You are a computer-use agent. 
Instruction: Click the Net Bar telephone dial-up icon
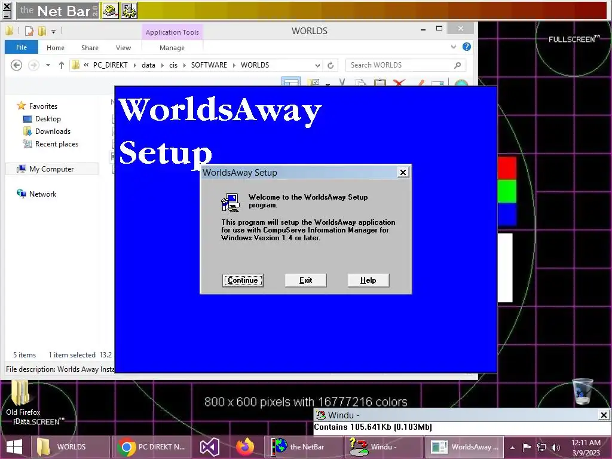pos(111,11)
